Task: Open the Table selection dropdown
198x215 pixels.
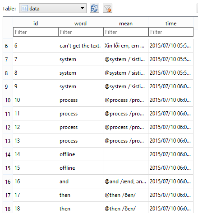Action: click(x=53, y=8)
